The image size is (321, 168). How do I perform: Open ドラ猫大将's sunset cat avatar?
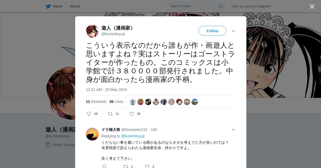coord(92,134)
